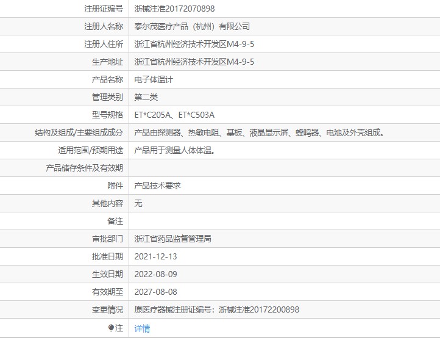This screenshot has height=340, width=440.
Task: Click the text 产品用于测量人体体温。
Action: tap(175, 150)
